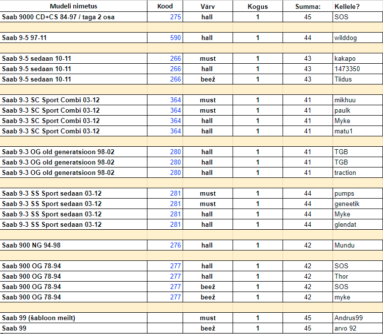Viewport: 383px width, 334px height.
Task: Click the name 'pumps'
Action: pyautogui.click(x=344, y=194)
